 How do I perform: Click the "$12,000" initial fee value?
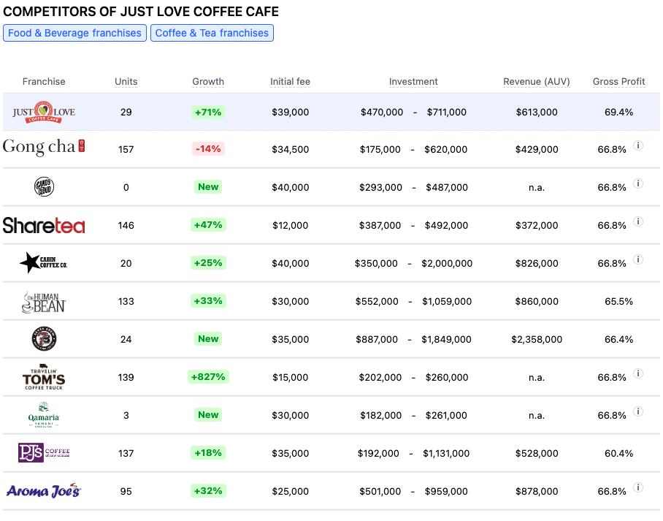tap(290, 225)
